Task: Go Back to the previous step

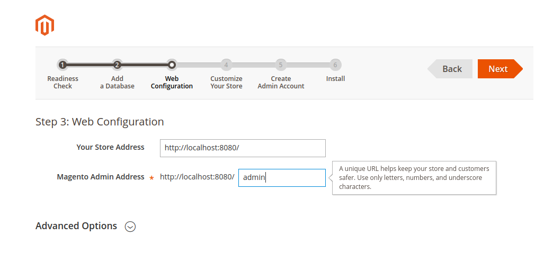Action: click(450, 69)
